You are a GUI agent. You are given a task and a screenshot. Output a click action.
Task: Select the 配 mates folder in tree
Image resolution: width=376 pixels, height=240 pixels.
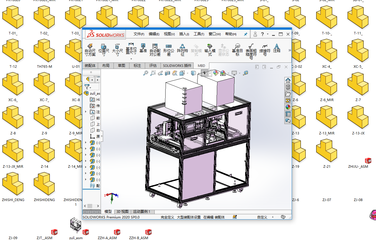[95, 186]
